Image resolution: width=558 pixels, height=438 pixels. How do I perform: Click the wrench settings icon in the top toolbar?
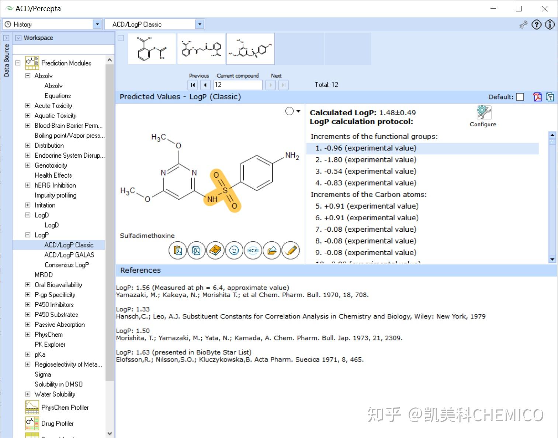(523, 24)
